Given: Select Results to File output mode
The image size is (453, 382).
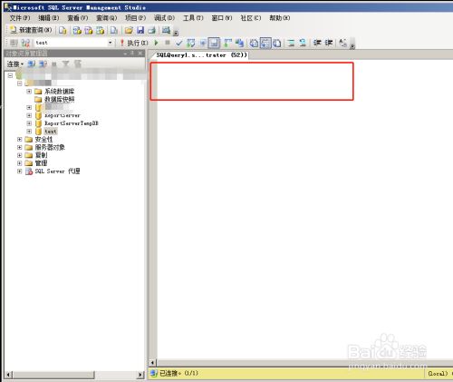Looking at the screenshot, I should [x=277, y=43].
